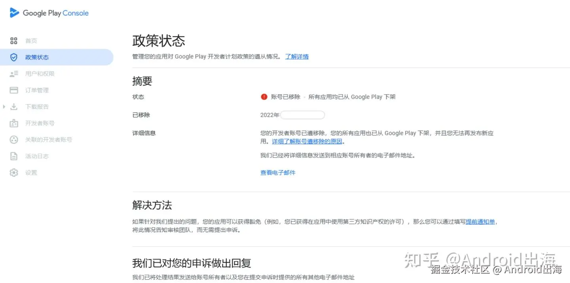The image size is (570, 283).
Task: Click the 查看电子邮件 link
Action: [x=278, y=173]
